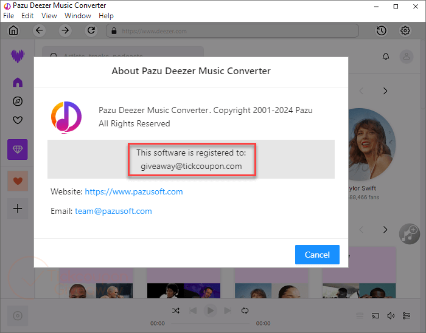Open the Window menu

[x=78, y=16]
